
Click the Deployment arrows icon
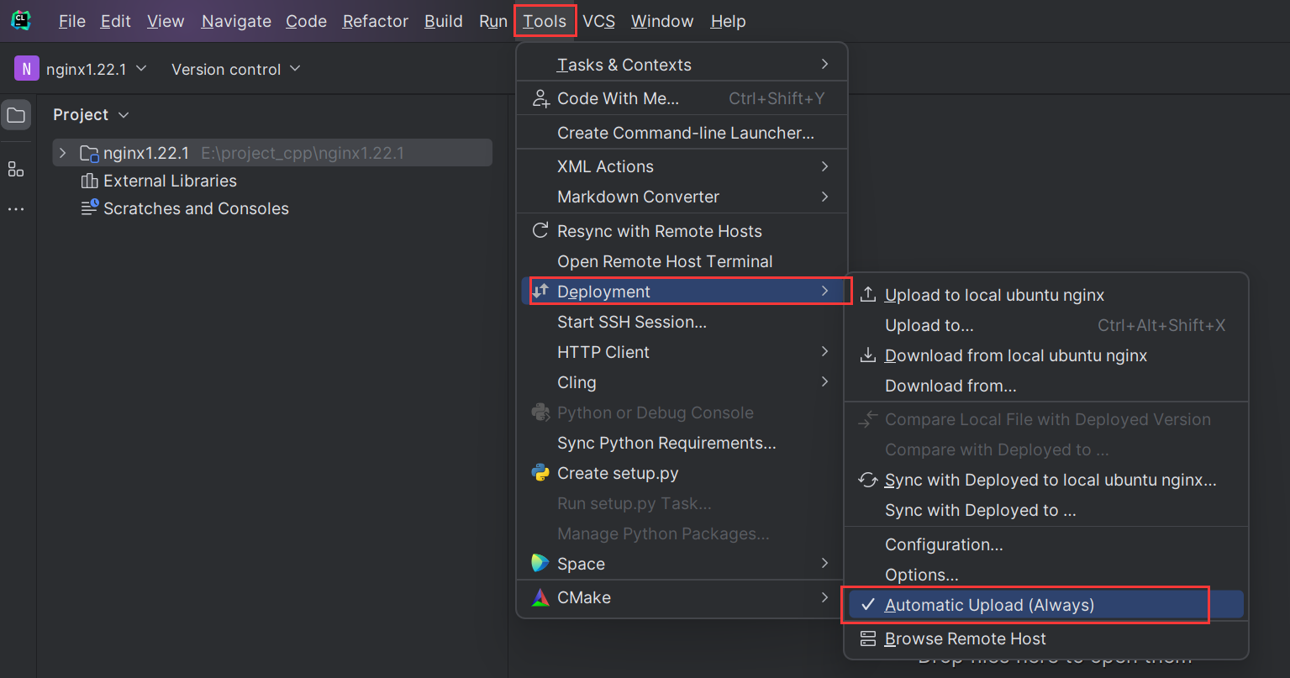[x=540, y=292]
